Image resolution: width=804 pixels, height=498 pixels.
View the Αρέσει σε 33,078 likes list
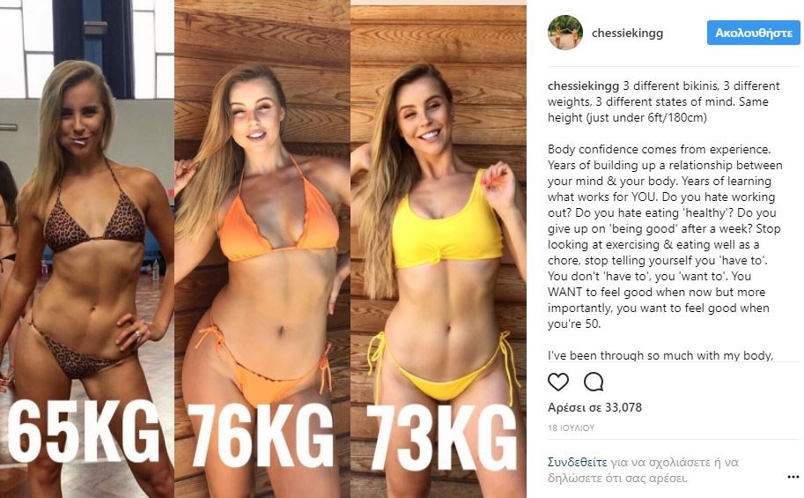[x=594, y=407]
